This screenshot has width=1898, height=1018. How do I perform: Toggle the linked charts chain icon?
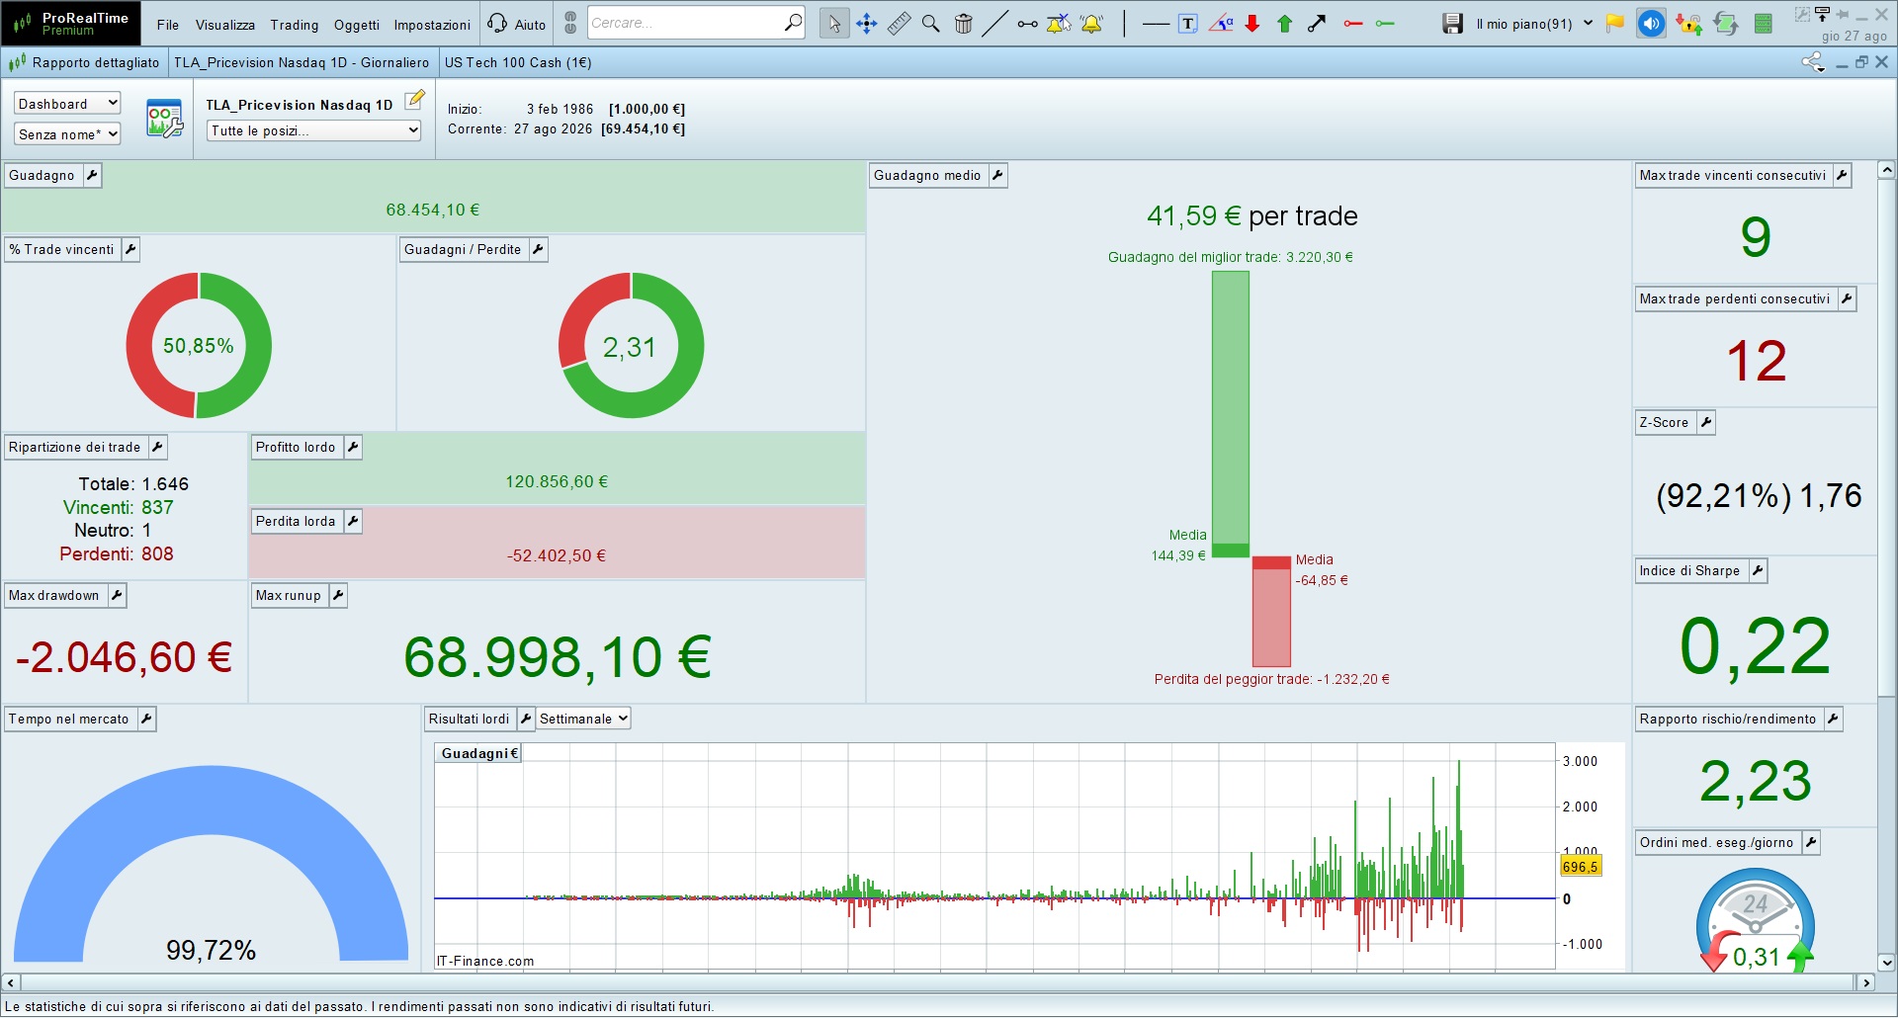point(570,24)
